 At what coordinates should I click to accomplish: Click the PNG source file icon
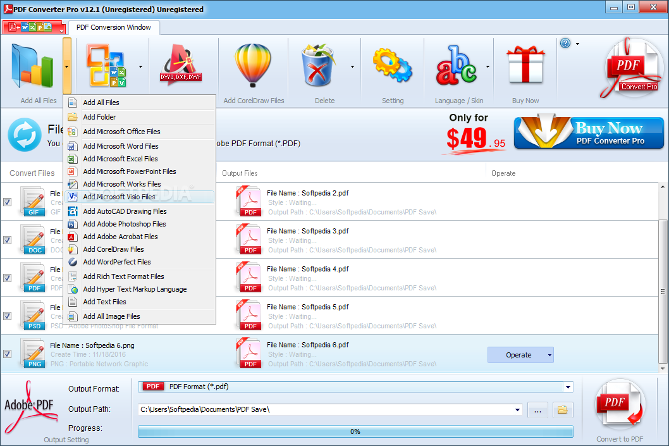[x=34, y=353]
